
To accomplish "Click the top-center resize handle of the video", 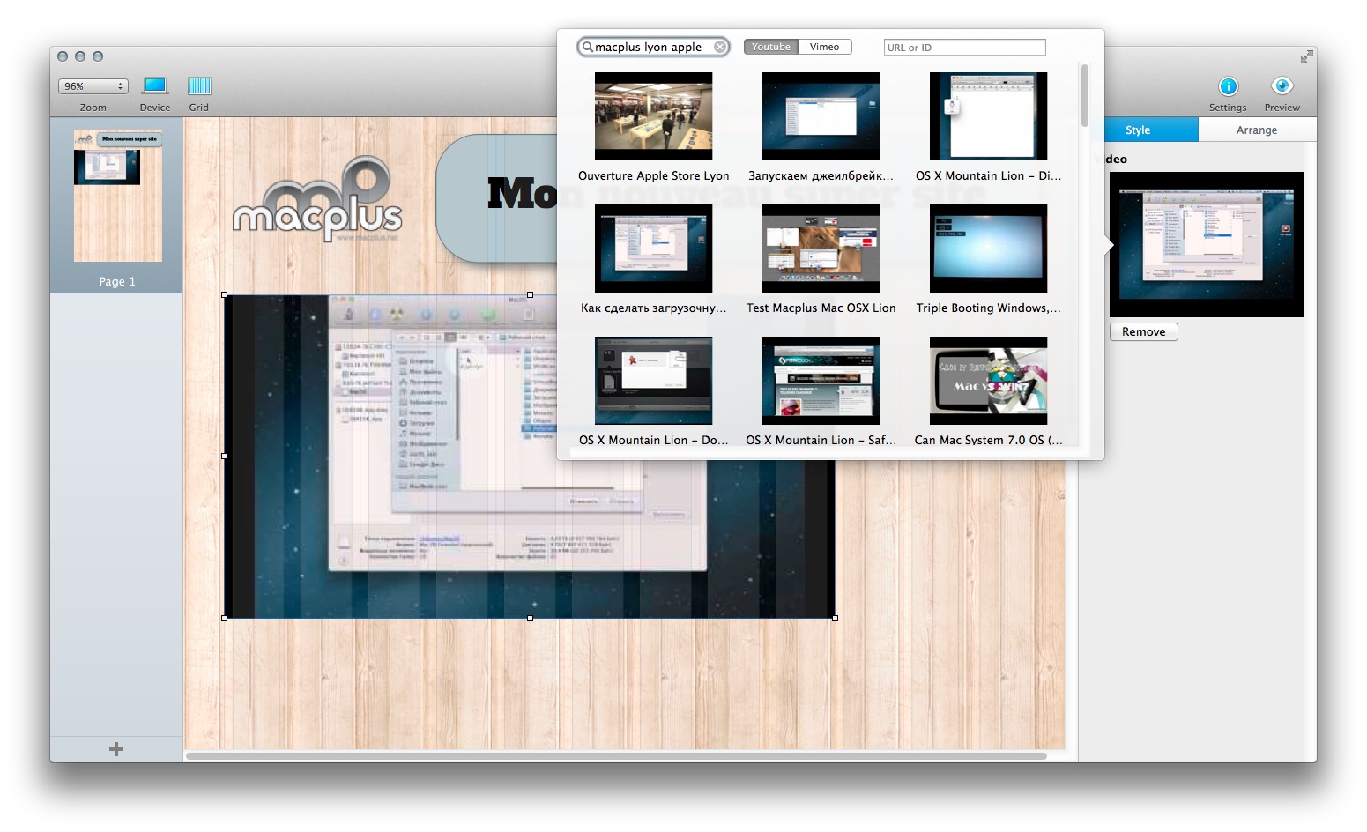I will point(530,295).
